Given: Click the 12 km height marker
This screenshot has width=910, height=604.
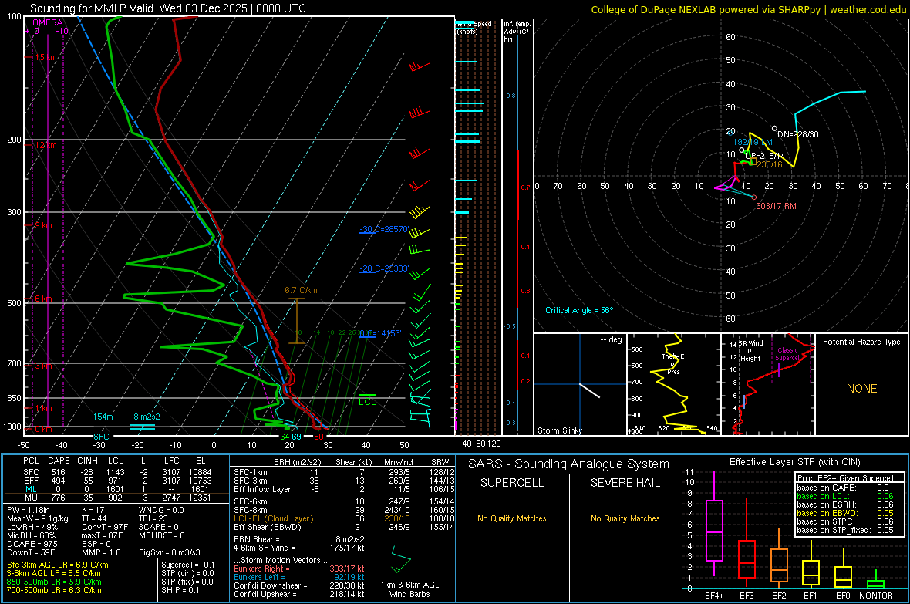Looking at the screenshot, I should (x=45, y=145).
